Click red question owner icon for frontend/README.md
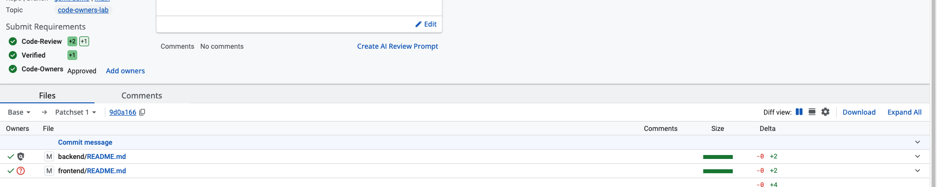 coord(21,171)
